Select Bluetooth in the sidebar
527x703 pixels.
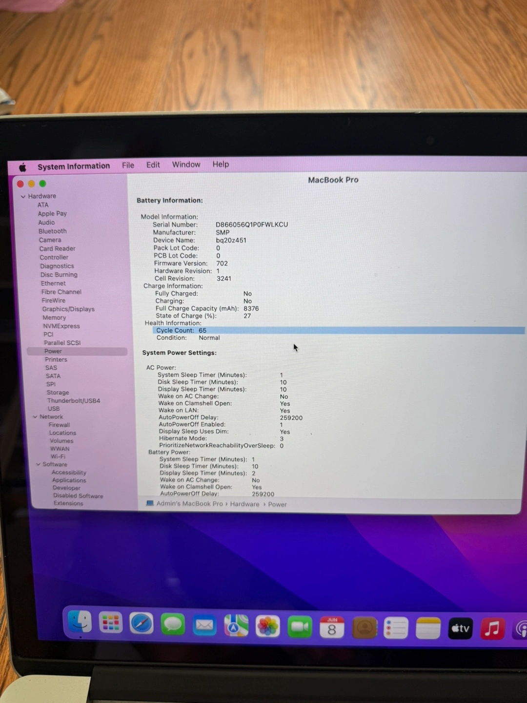pos(53,231)
